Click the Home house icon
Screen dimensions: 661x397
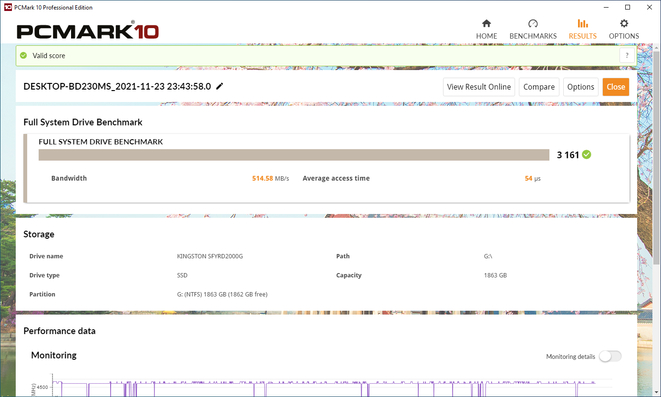486,23
